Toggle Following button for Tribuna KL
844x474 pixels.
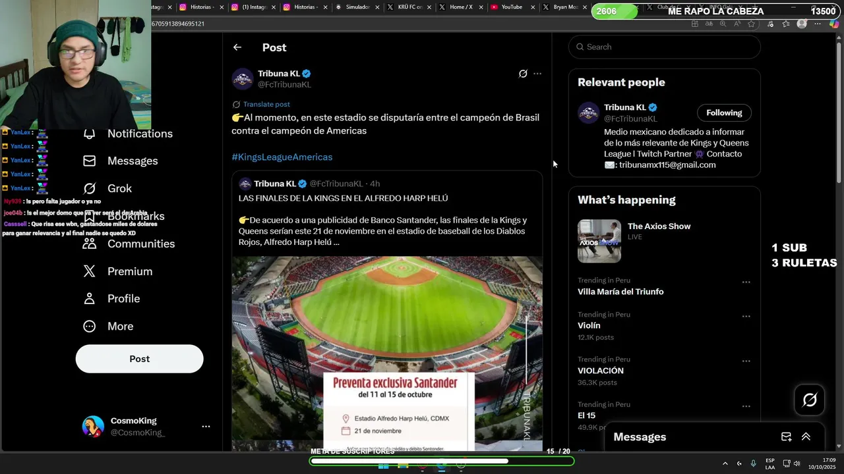click(x=724, y=113)
